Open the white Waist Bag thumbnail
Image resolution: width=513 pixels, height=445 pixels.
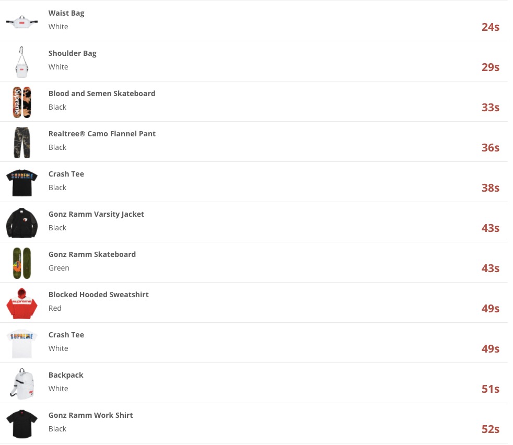(22, 21)
